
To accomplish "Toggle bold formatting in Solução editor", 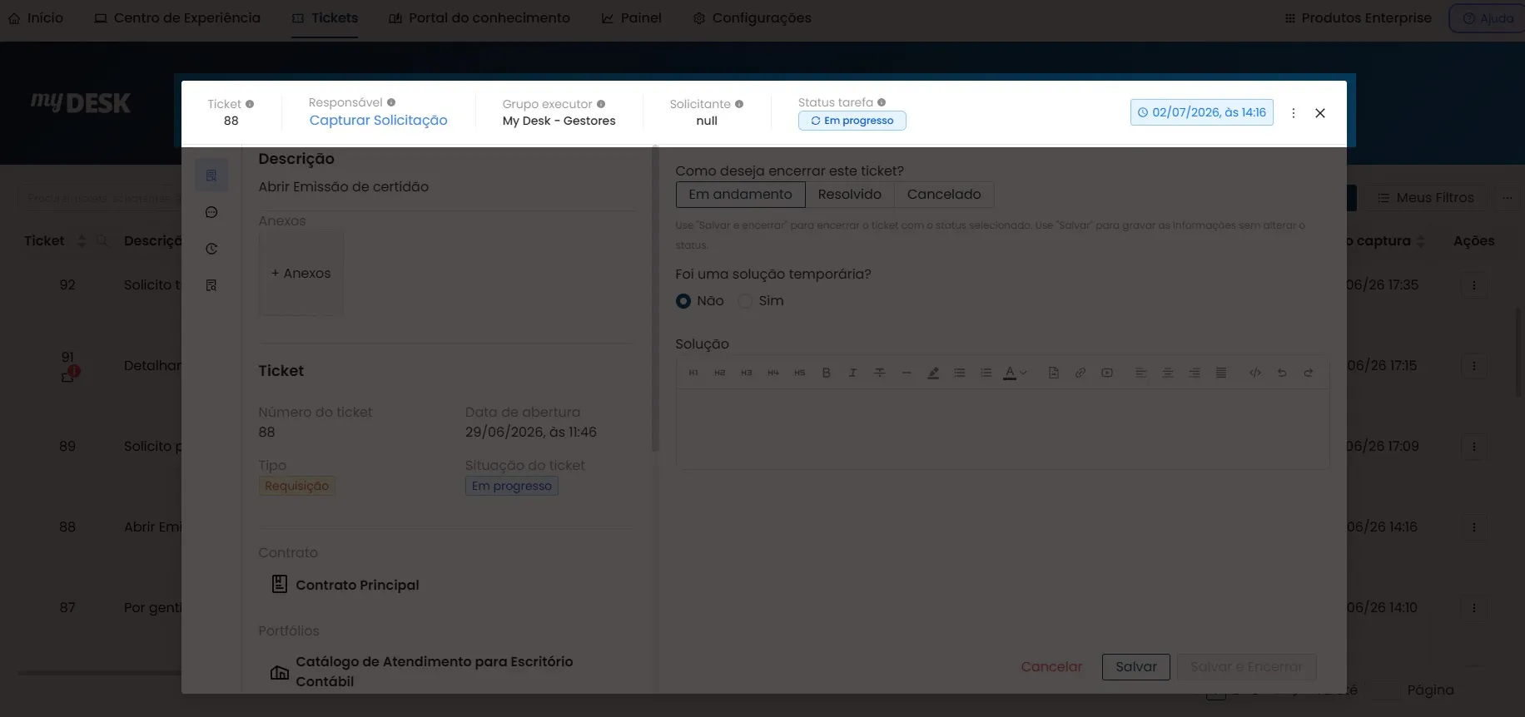I will coord(827,373).
